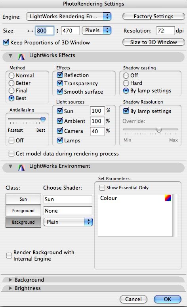187x307 pixels.
Task: Open the Colour picker swatch
Action: coord(168,198)
